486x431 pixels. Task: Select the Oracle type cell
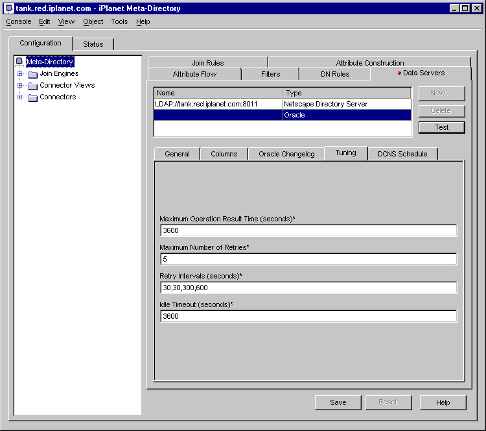347,115
